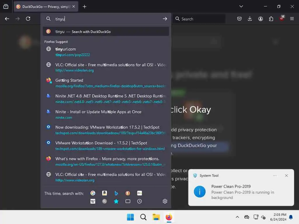Viewport: 299px width, 224px height.
Task: Go forward one page
Action: pyautogui.click(x=18, y=19)
